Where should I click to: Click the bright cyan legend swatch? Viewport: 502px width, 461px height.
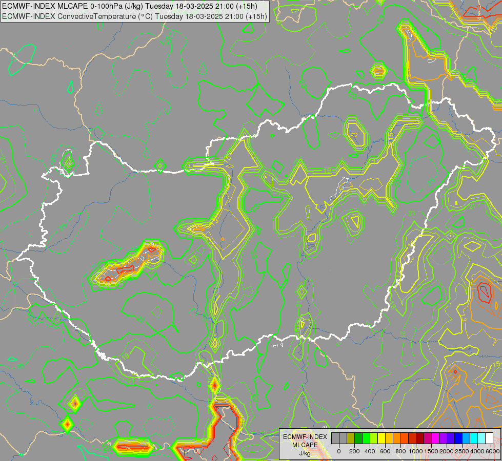point(473,438)
